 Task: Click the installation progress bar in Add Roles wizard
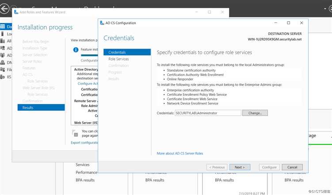pos(89,55)
